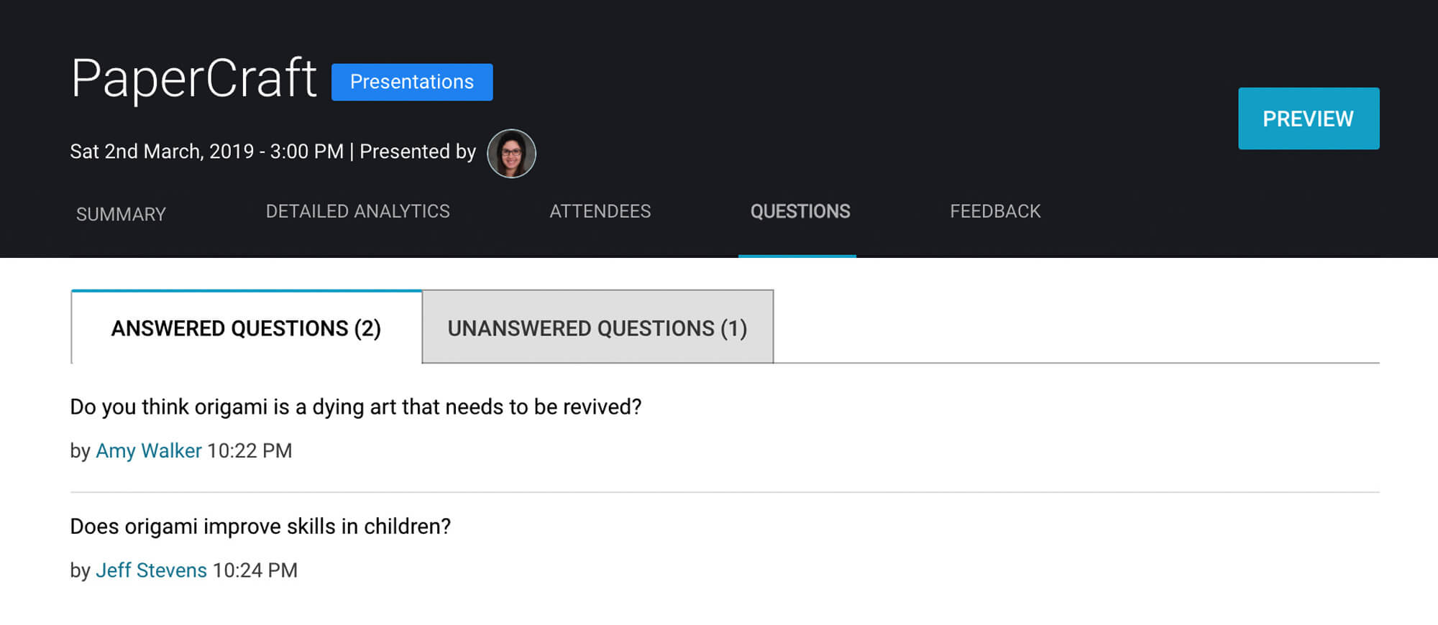Click the 10:24 PM timestamp
Screen dimensions: 1438x625
point(255,570)
